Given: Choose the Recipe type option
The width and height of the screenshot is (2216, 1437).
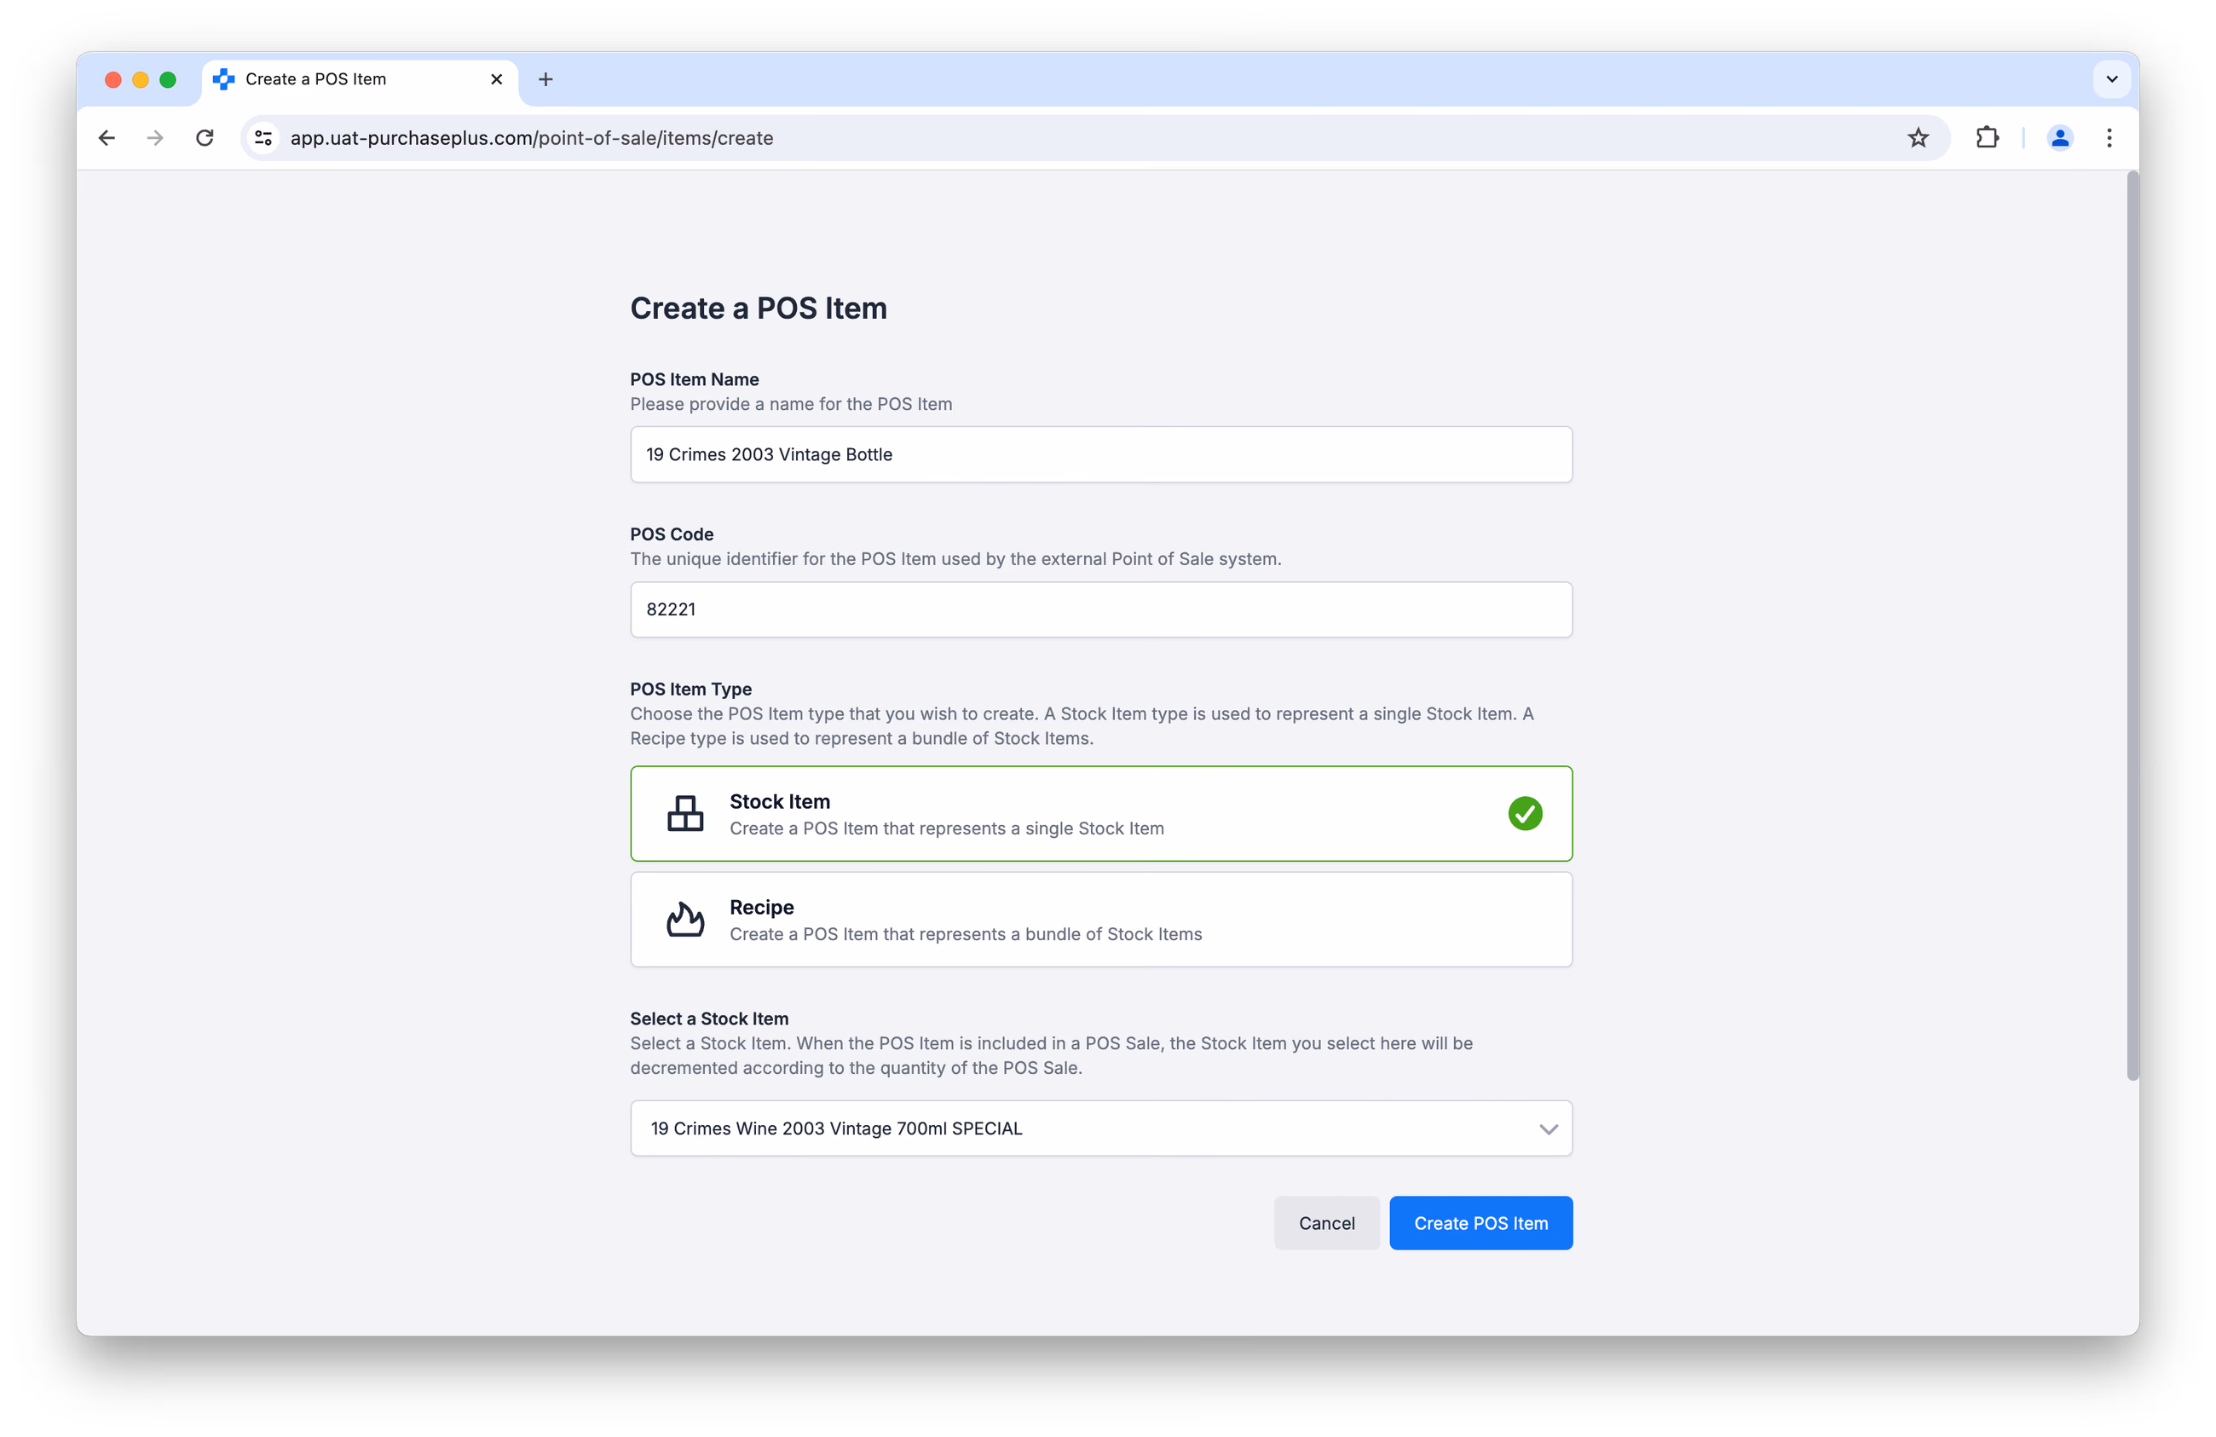Looking at the screenshot, I should [x=1100, y=919].
